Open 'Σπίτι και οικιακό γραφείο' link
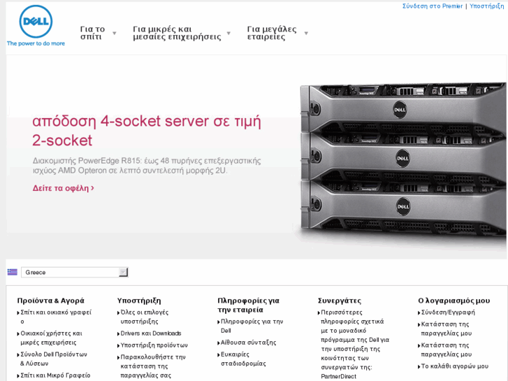Viewport: 508px width, 381px height. click(56, 317)
